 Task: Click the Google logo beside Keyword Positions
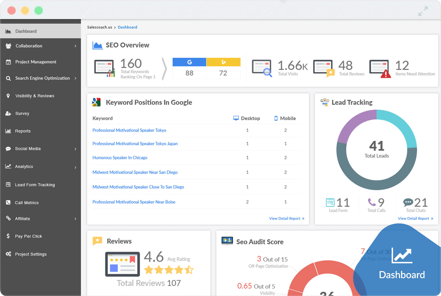coord(96,102)
